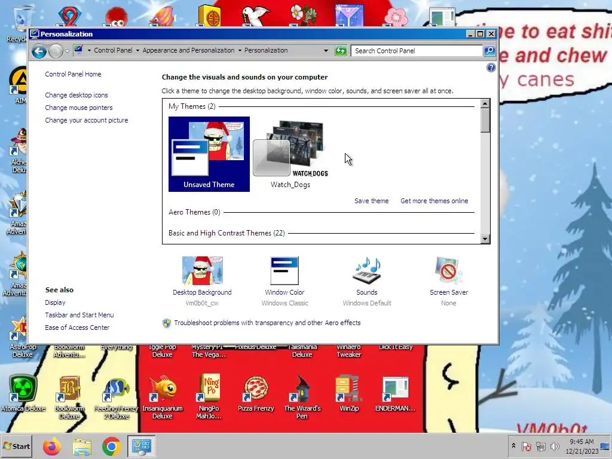This screenshot has width=612, height=459.
Task: Open Help with the question mark icon
Action: (x=491, y=68)
